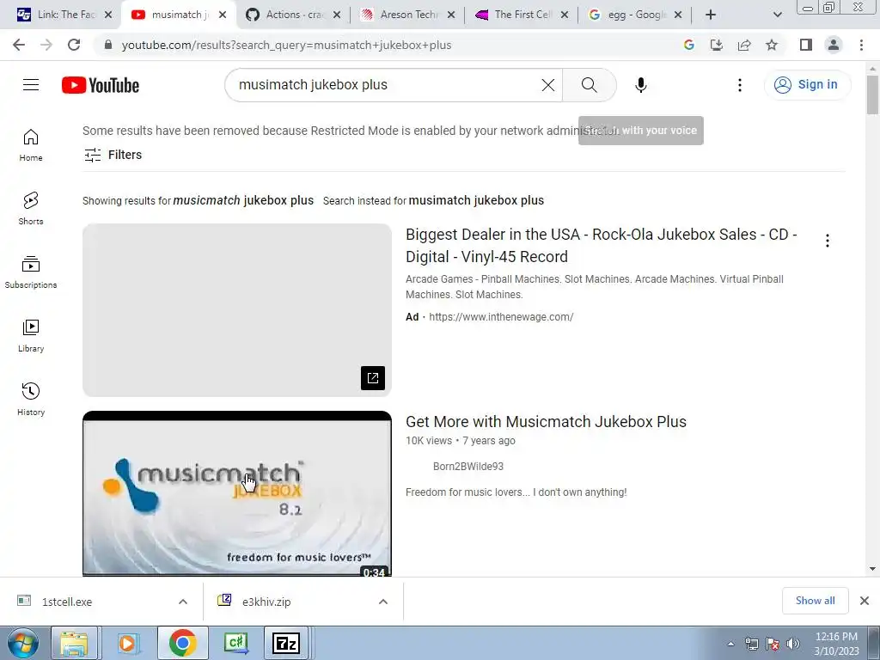The height and width of the screenshot is (660, 880).
Task: Open Rock-Ola Jukebox Sales ad title
Action: [x=601, y=245]
